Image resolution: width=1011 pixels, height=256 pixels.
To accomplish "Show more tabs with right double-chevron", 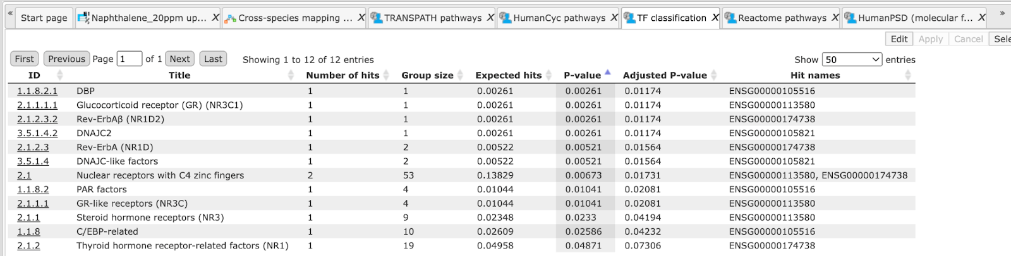I will [x=1002, y=13].
